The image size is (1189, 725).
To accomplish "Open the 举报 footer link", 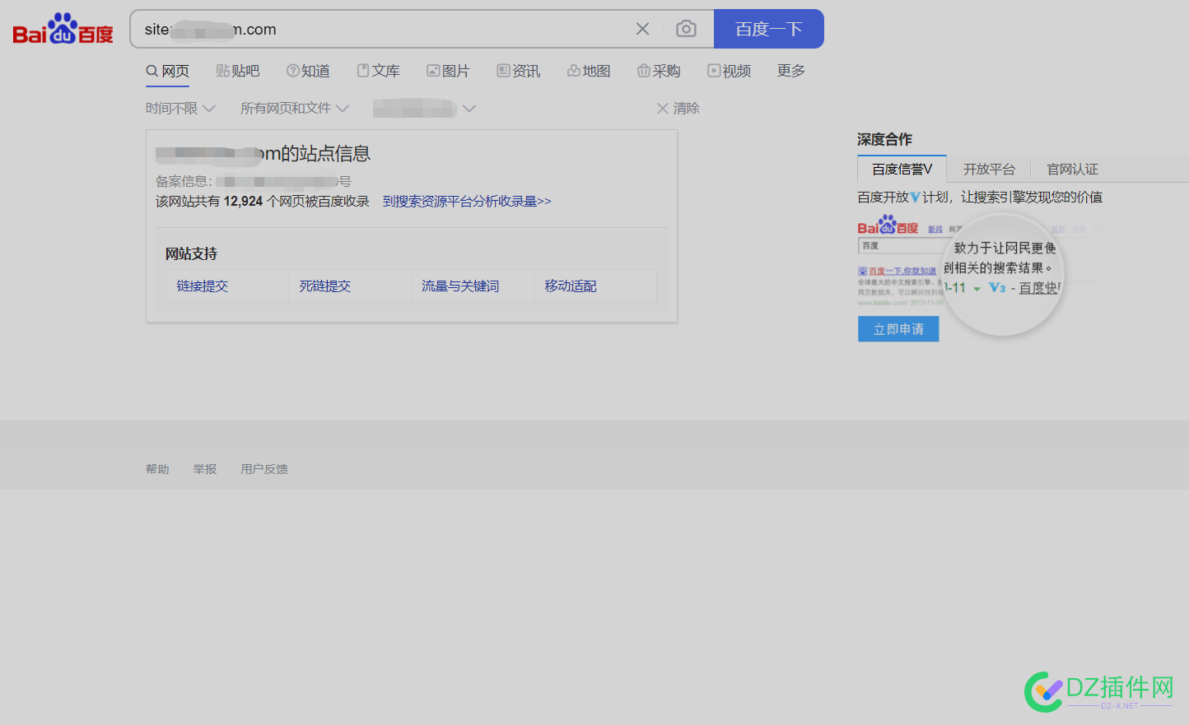I will click(204, 469).
